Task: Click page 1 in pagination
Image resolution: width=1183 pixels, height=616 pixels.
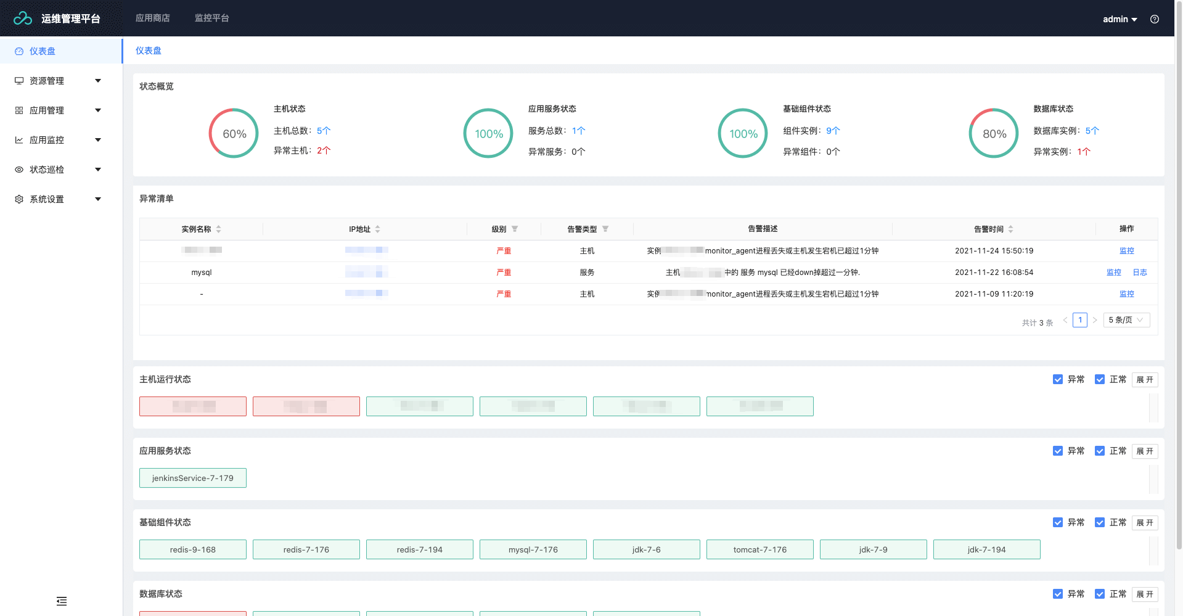Action: point(1080,320)
